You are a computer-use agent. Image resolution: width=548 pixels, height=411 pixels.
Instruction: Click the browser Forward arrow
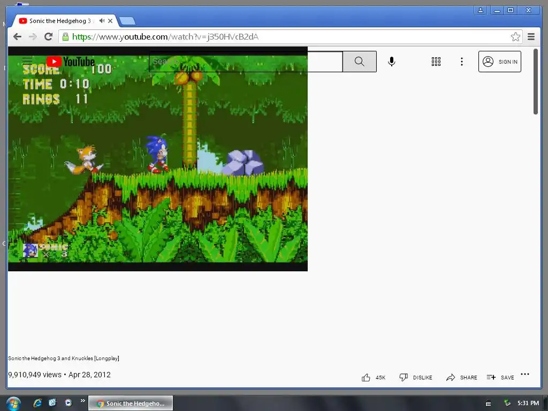click(33, 37)
